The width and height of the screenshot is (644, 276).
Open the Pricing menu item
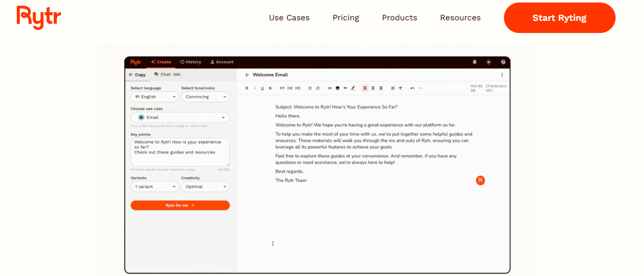click(346, 18)
